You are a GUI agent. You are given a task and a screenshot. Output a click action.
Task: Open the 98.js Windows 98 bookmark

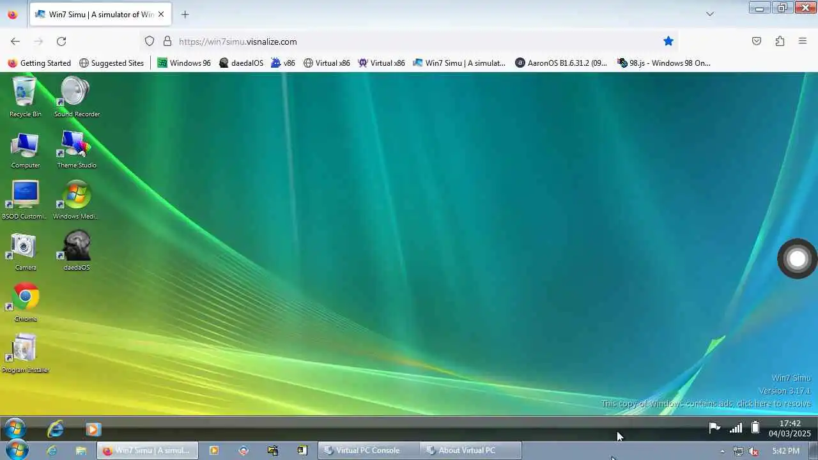coord(663,63)
